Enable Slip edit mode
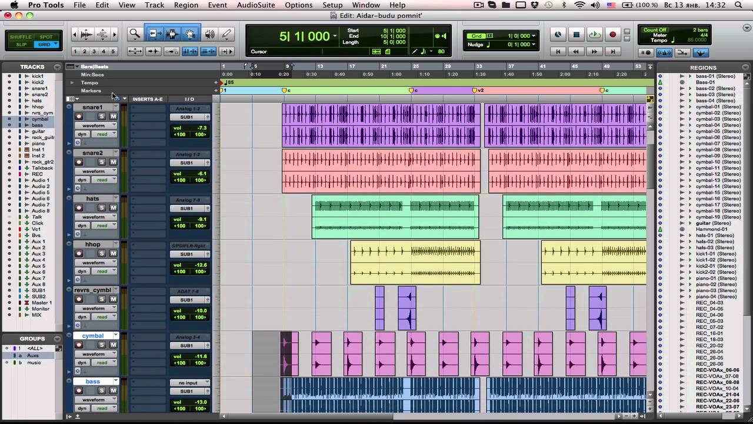The image size is (753, 424). coord(21,45)
